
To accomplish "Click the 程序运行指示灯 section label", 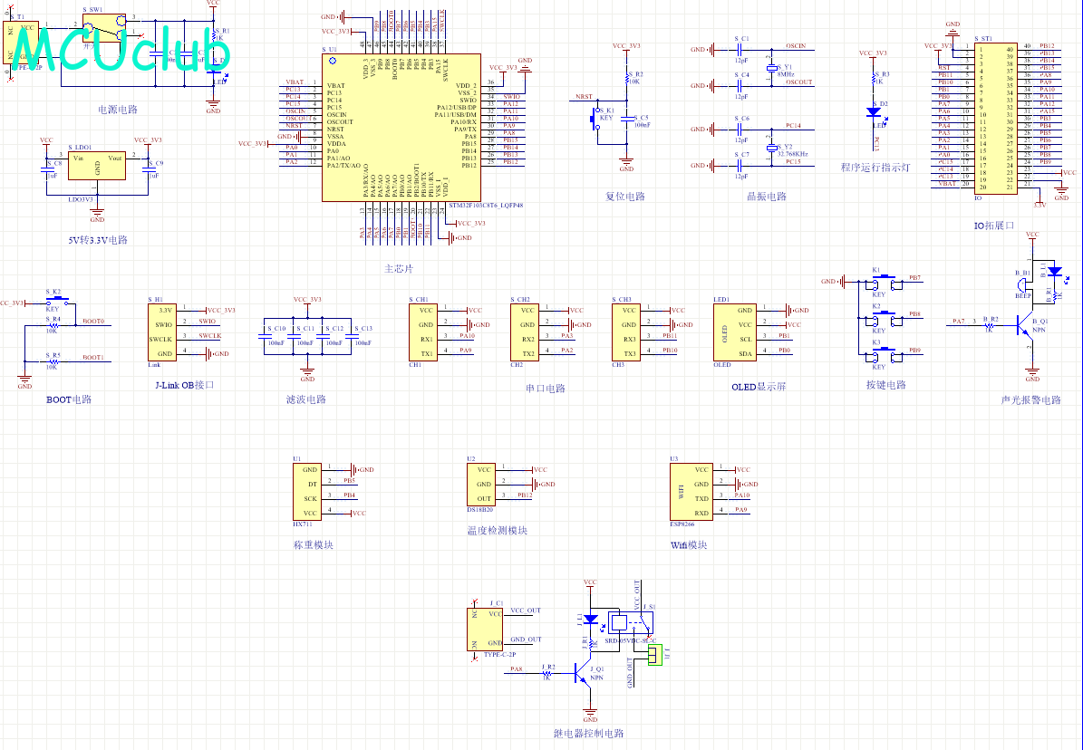I will (x=875, y=168).
